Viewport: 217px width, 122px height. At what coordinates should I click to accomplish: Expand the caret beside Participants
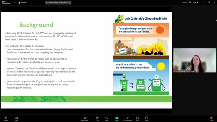click(x=91, y=118)
